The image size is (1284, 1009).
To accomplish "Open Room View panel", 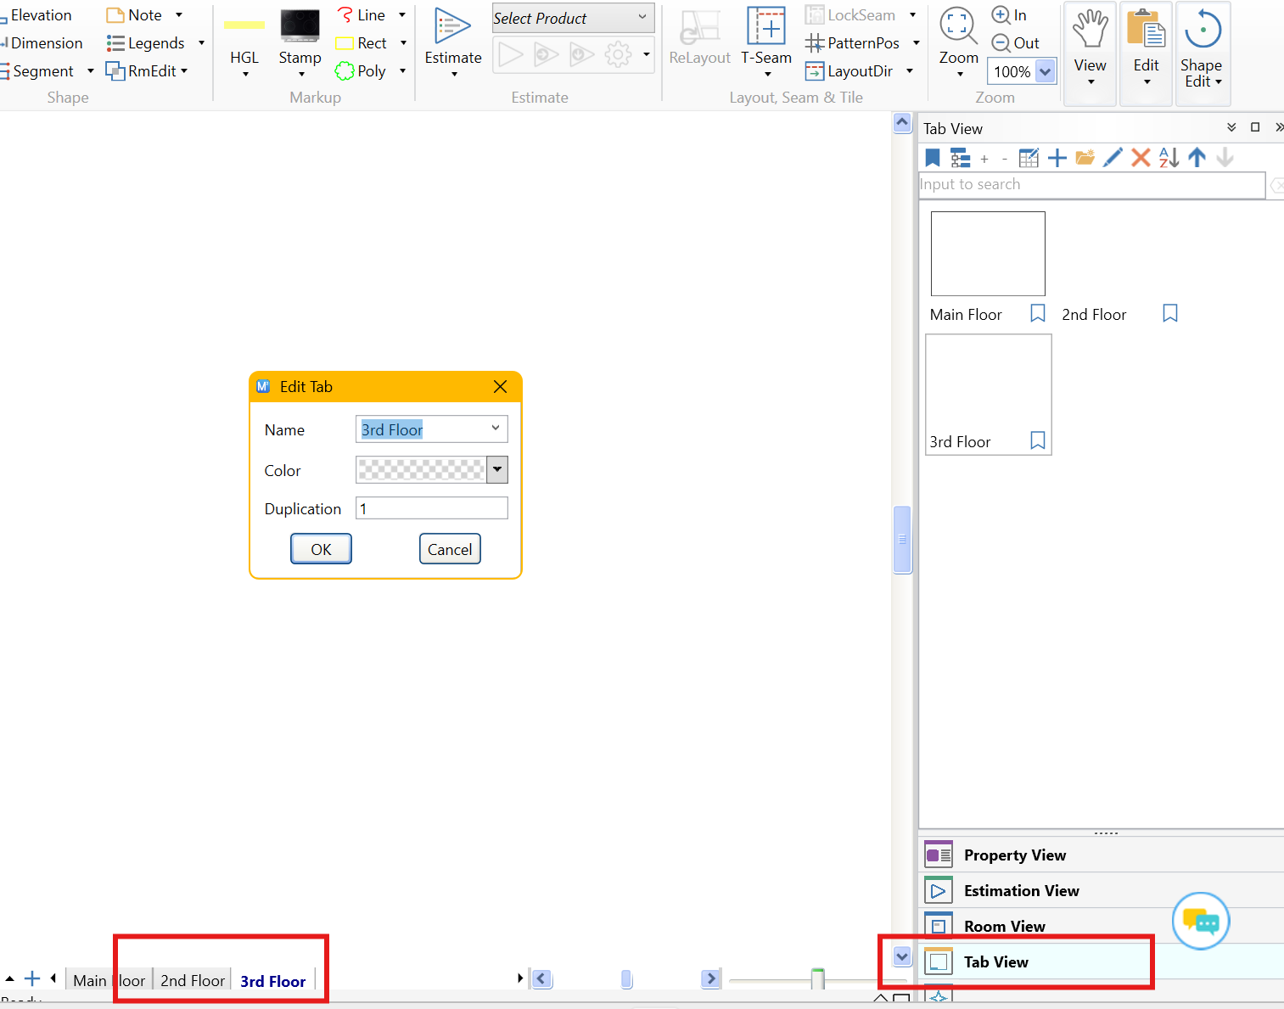I will (x=1101, y=926).
